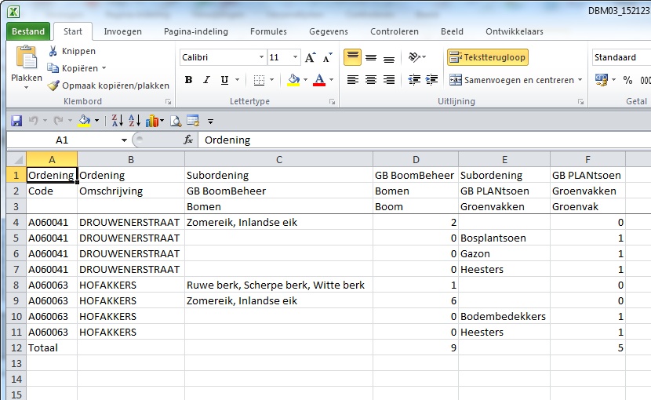Image resolution: width=651 pixels, height=400 pixels.
Task: Open the Bestand tab
Action: [x=28, y=31]
